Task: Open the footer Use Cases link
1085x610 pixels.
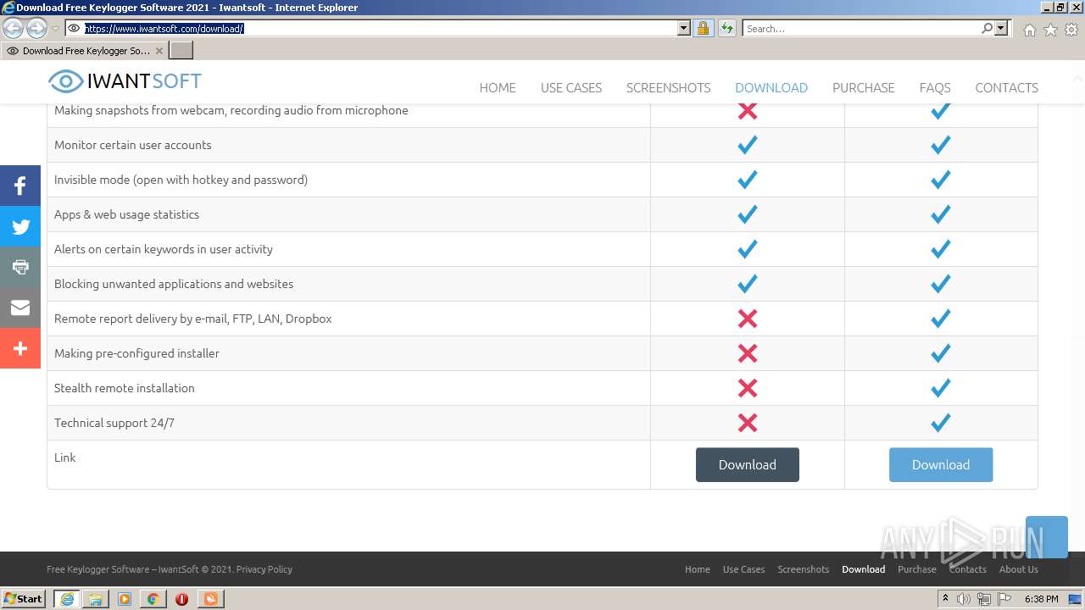Action: click(x=743, y=569)
